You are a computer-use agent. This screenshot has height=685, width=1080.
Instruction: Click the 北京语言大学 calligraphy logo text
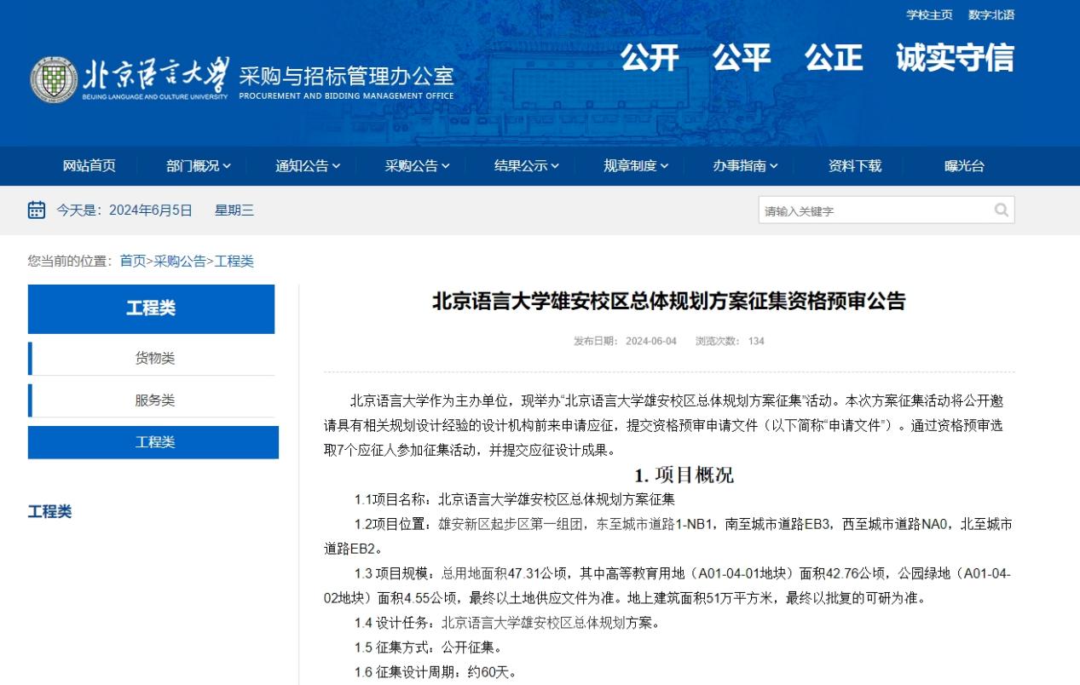coord(156,75)
